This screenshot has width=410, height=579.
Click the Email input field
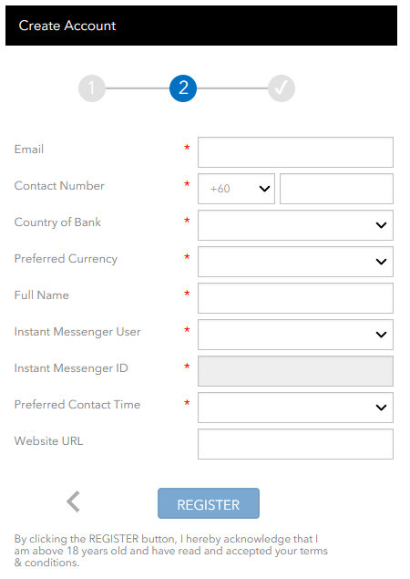295,152
